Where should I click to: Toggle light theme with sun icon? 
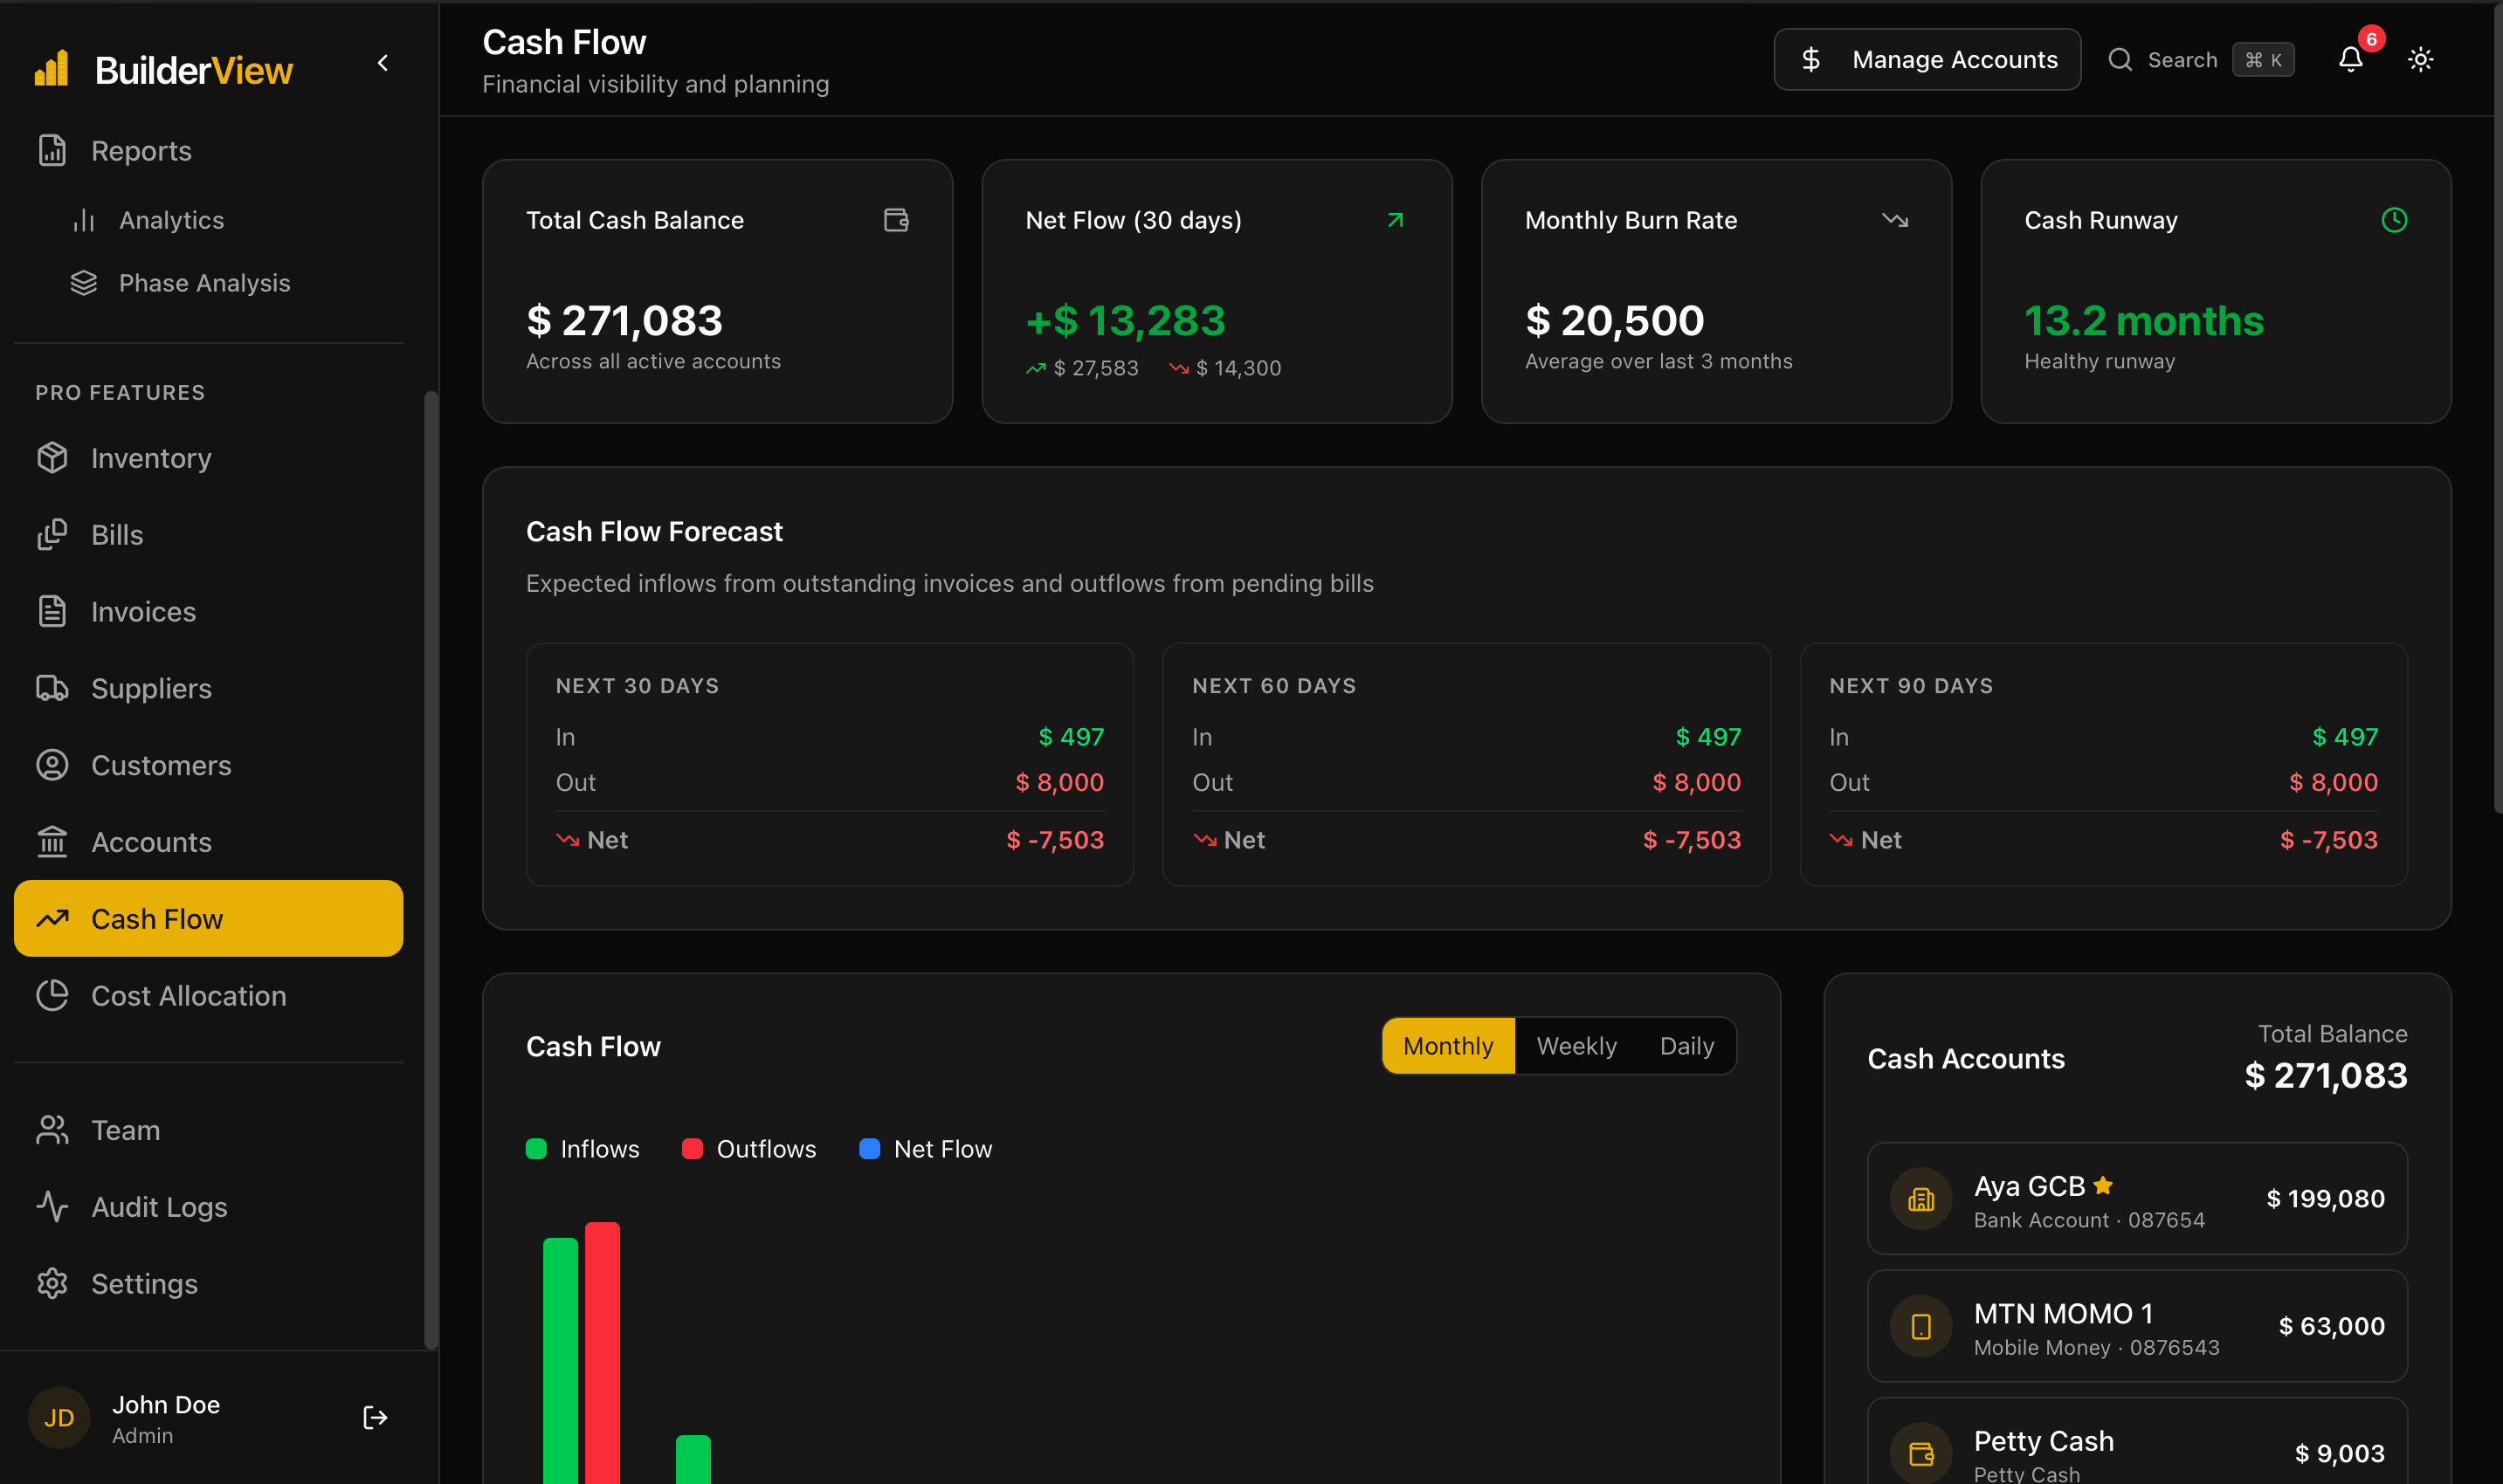[2421, 59]
